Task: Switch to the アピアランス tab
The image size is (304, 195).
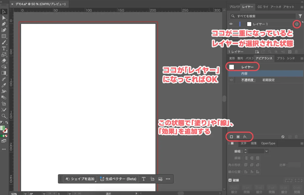Action: click(x=264, y=58)
